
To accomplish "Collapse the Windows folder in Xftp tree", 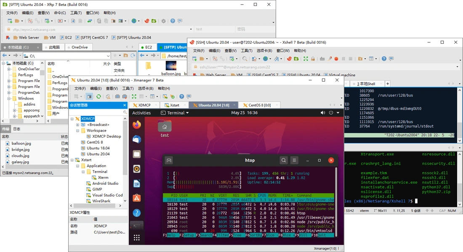I will click(9, 98).
